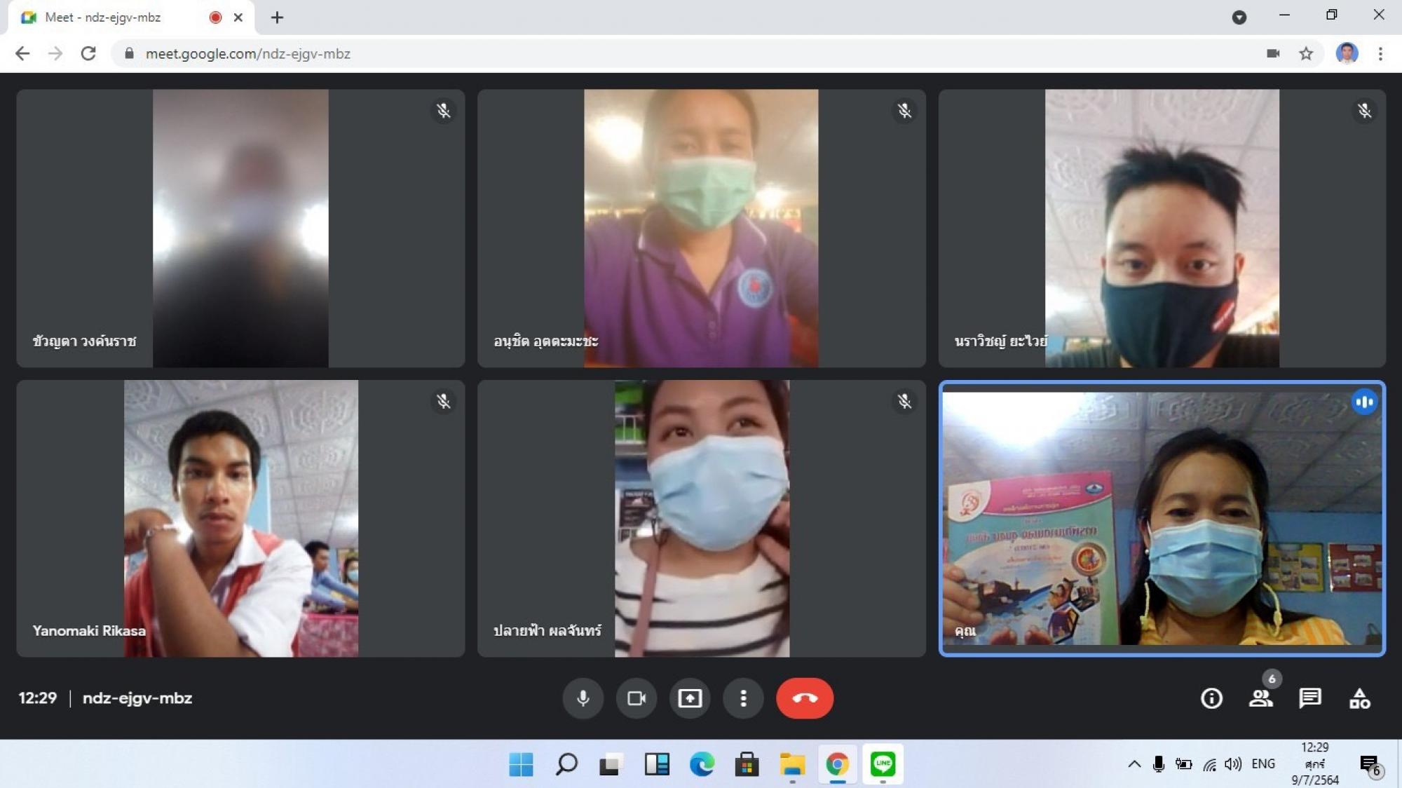Toggle the microphone in the call bar
Screen dimensions: 1402x788
click(x=583, y=698)
